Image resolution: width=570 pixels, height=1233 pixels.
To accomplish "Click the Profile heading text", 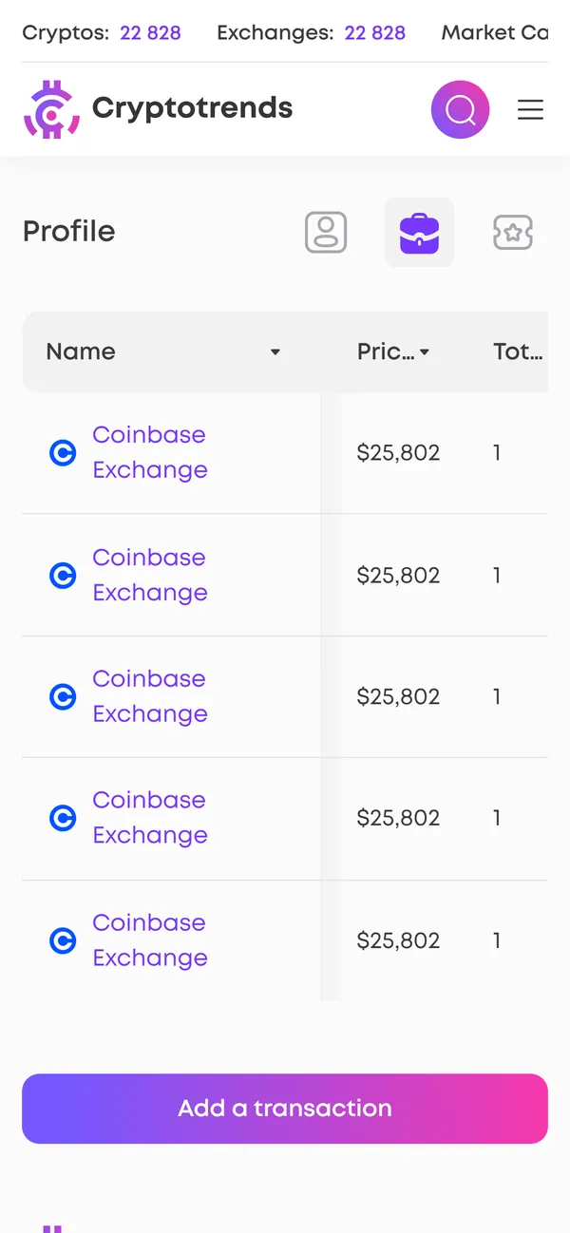I will point(68,231).
